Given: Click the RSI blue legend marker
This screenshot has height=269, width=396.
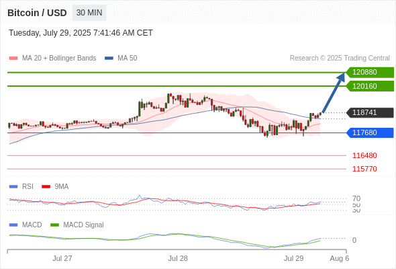Looking at the screenshot, I should pyautogui.click(x=13, y=187).
